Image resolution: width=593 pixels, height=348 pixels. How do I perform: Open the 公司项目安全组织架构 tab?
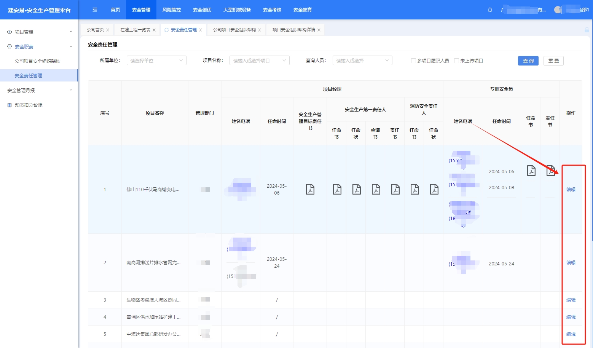(234, 30)
